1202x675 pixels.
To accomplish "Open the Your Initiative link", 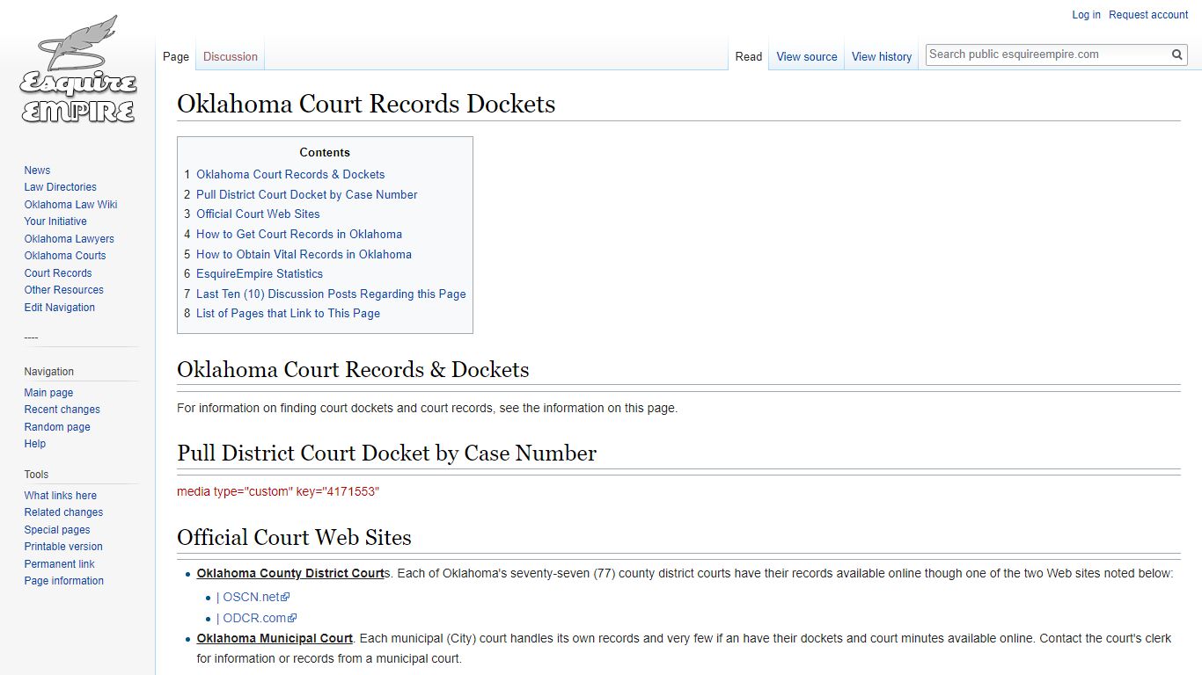I will 55,221.
